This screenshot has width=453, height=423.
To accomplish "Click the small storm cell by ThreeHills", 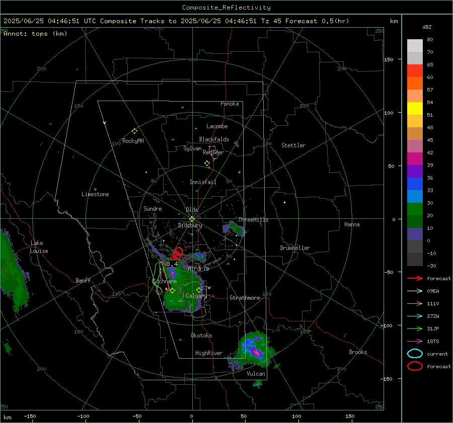I will pyautogui.click(x=234, y=228).
